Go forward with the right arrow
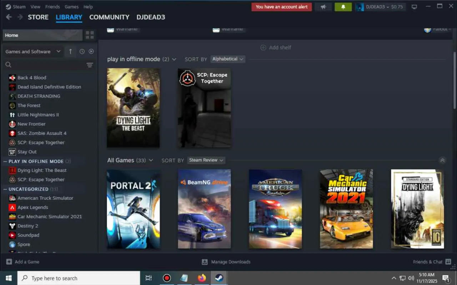 coord(20,17)
